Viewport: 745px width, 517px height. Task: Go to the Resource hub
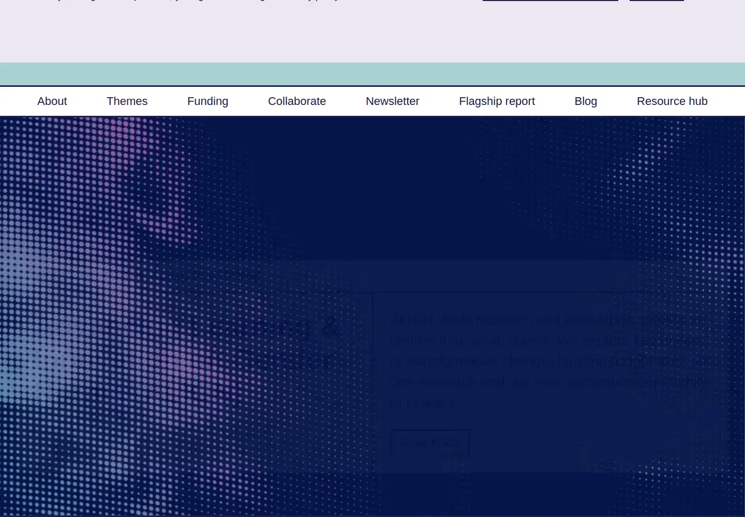click(x=672, y=101)
